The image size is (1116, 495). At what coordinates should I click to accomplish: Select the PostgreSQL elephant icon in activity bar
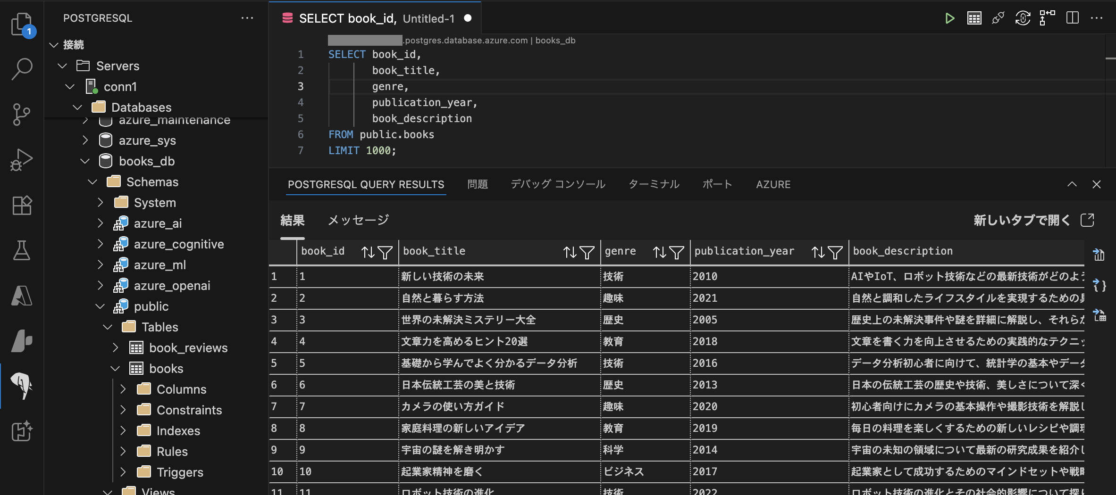point(22,386)
